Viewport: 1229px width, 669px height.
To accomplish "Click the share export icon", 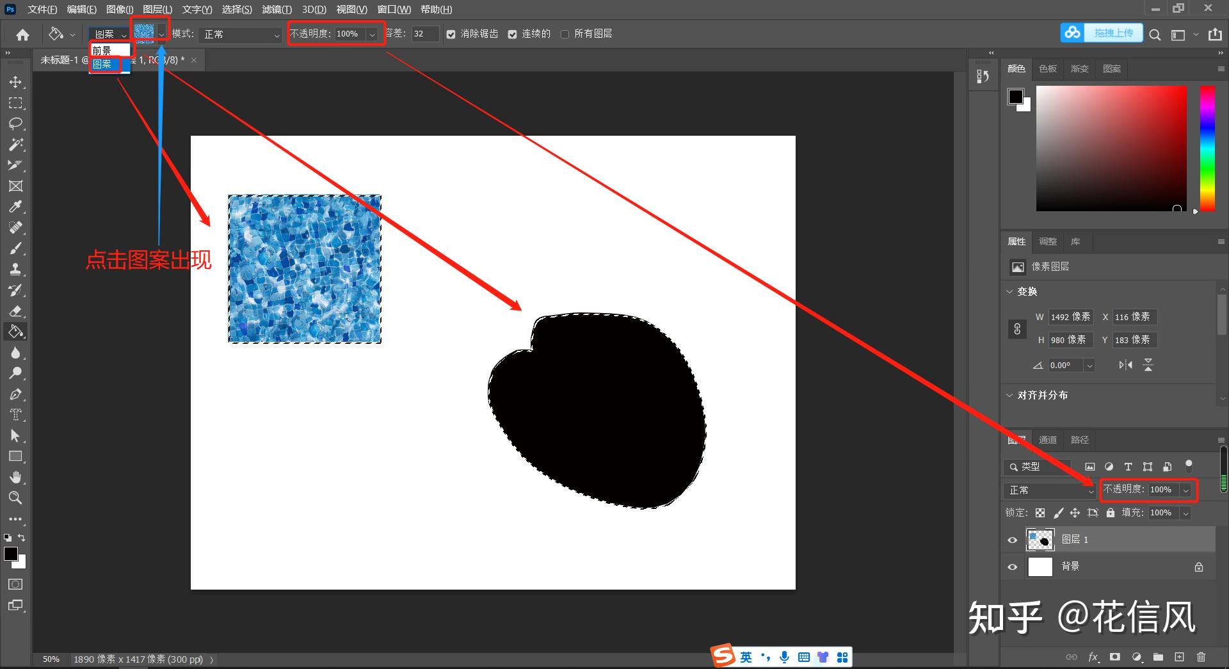I will click(1215, 35).
